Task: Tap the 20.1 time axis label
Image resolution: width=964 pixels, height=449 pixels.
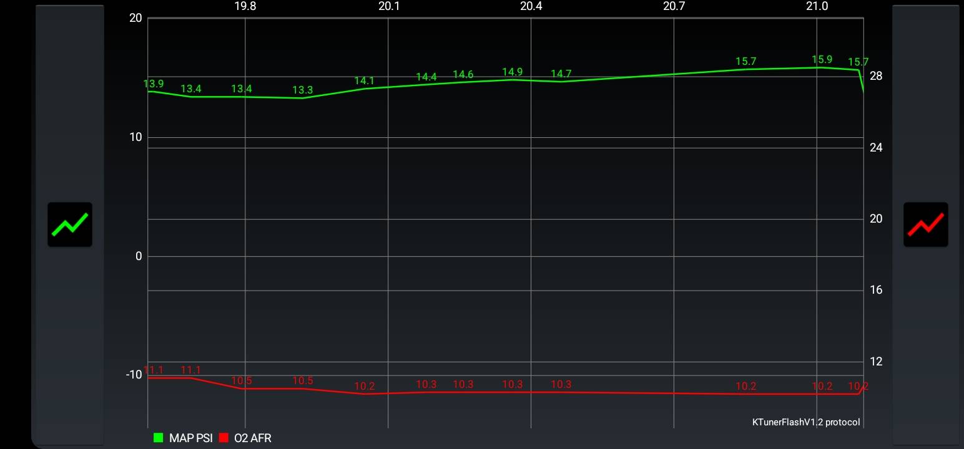Action: 388,6
